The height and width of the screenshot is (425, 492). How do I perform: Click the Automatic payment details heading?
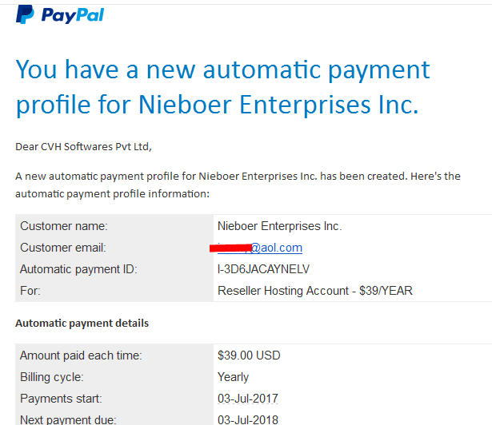point(82,323)
